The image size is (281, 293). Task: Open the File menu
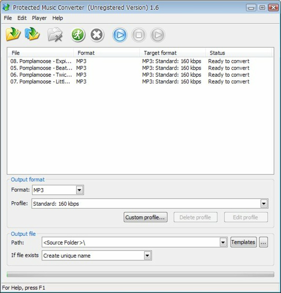pos(8,18)
